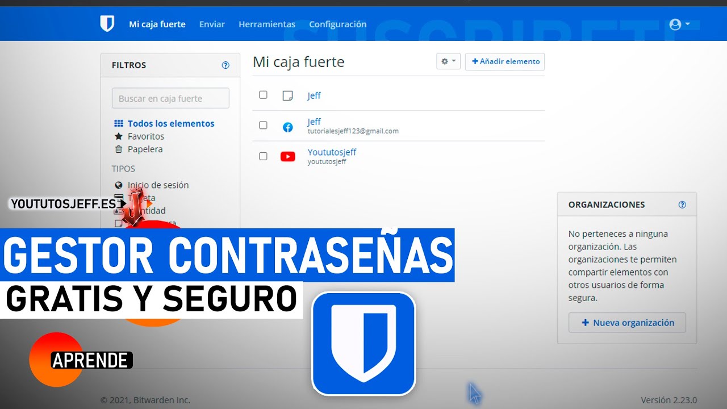Check the Jeff Facebook entry checkbox
Viewport: 727px width, 409px height.
coord(263,125)
